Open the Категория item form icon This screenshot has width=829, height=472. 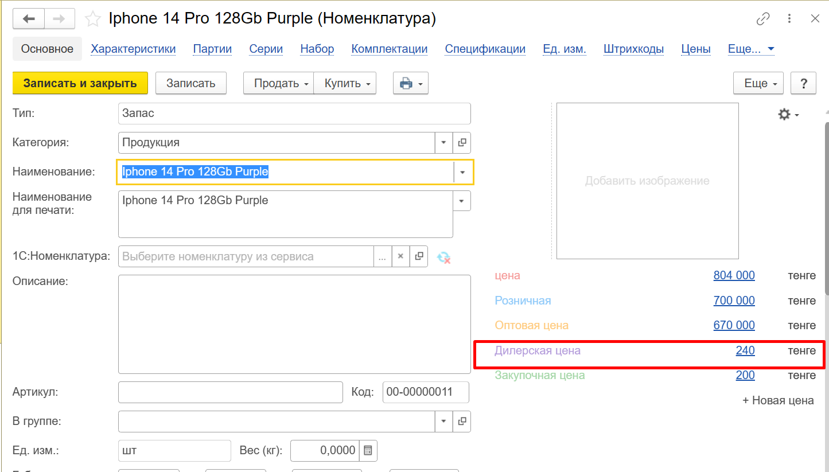[x=462, y=143]
